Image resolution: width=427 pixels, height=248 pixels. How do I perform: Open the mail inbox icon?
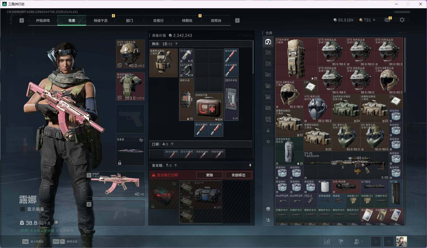[388, 20]
